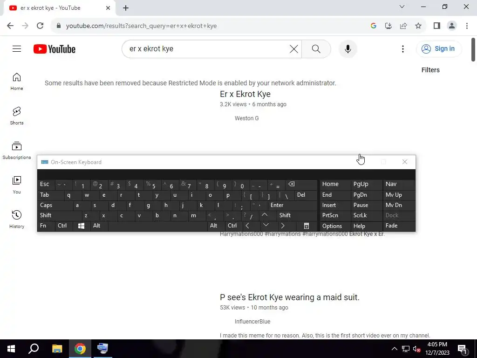
Task: Open P see's Ekrot Kye maid suit video
Action: (290, 297)
